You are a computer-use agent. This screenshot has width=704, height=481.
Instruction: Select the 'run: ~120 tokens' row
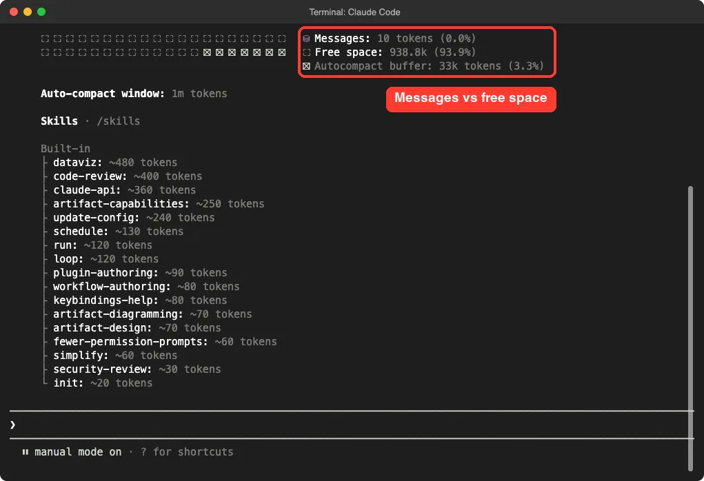[x=102, y=245]
